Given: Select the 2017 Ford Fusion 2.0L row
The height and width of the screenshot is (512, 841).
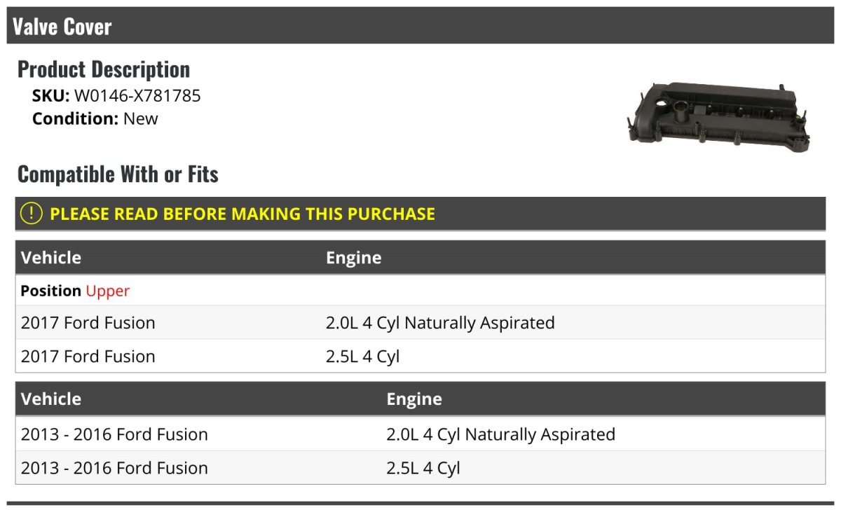Looking at the screenshot, I should click(x=420, y=323).
